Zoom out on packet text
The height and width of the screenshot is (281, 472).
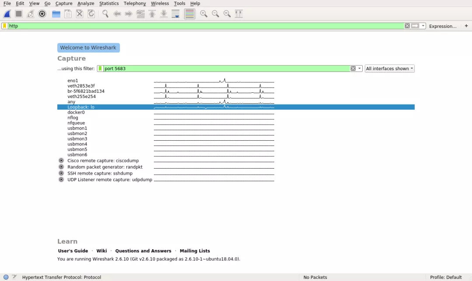[x=215, y=14]
